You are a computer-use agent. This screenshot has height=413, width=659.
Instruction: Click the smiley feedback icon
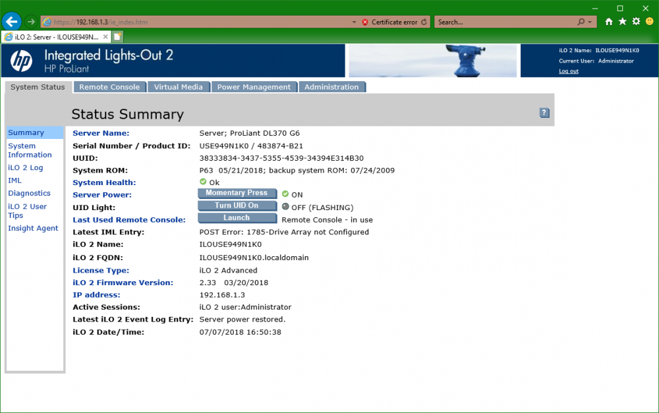(x=649, y=22)
